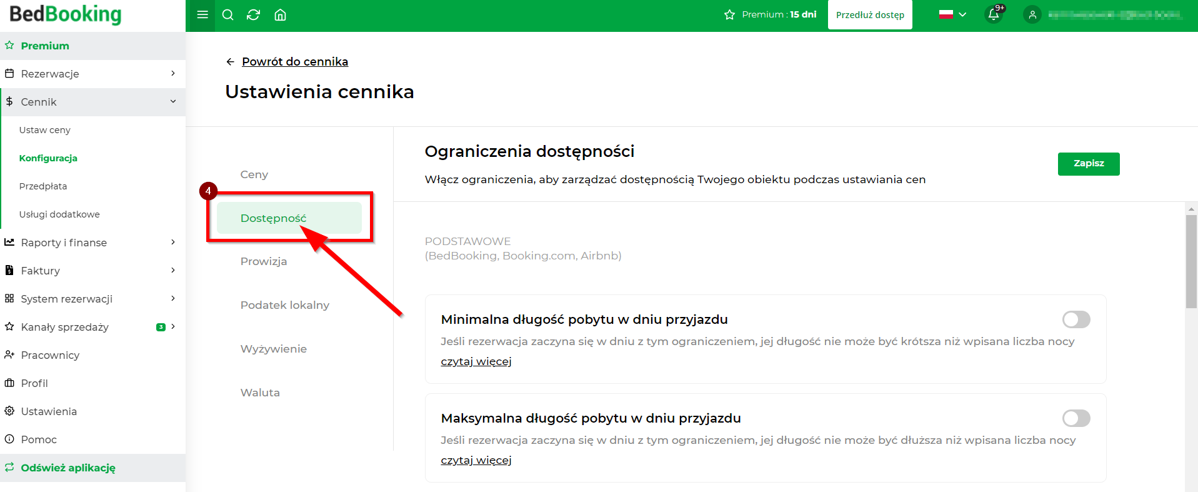
Task: Toggle the hamburger menu icon
Action: pos(202,14)
